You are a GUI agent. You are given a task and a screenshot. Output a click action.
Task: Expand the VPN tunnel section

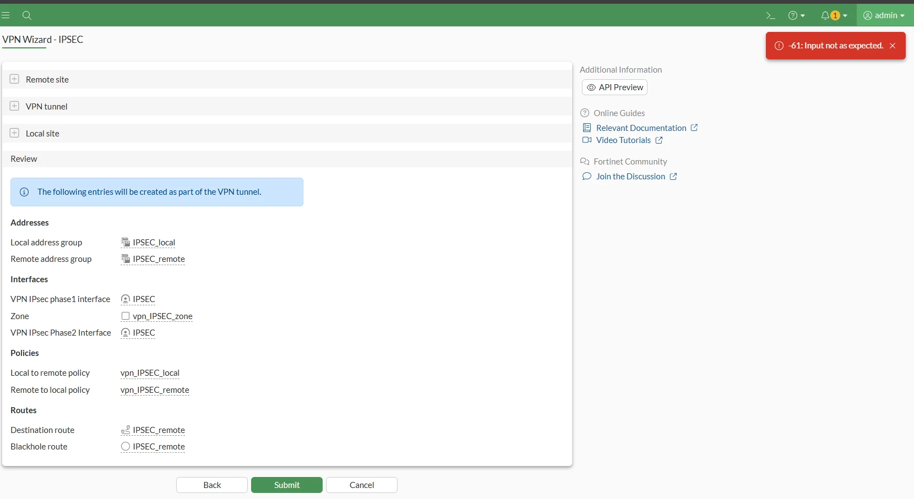click(14, 106)
